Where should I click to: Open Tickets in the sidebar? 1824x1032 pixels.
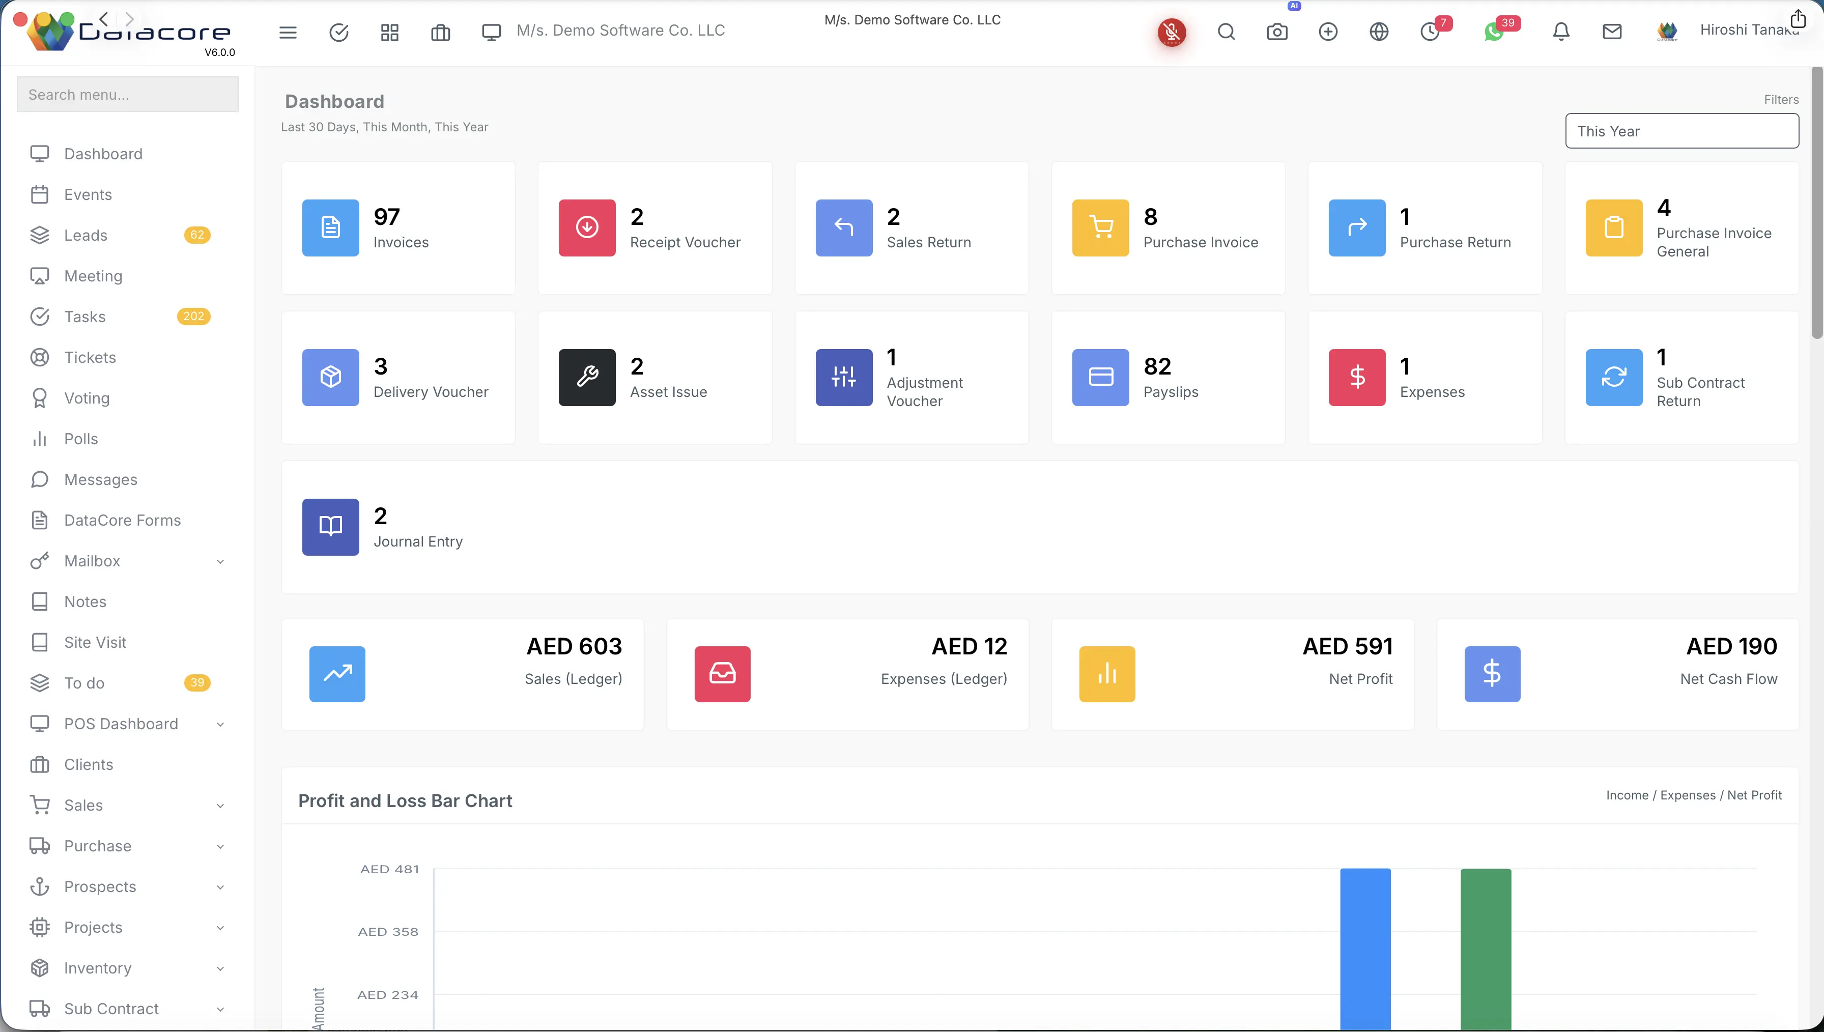[90, 357]
